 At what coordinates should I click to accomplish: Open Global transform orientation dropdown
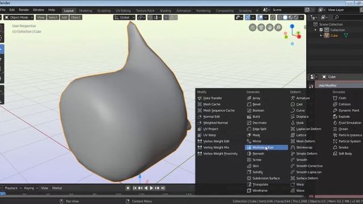pyautogui.click(x=124, y=18)
